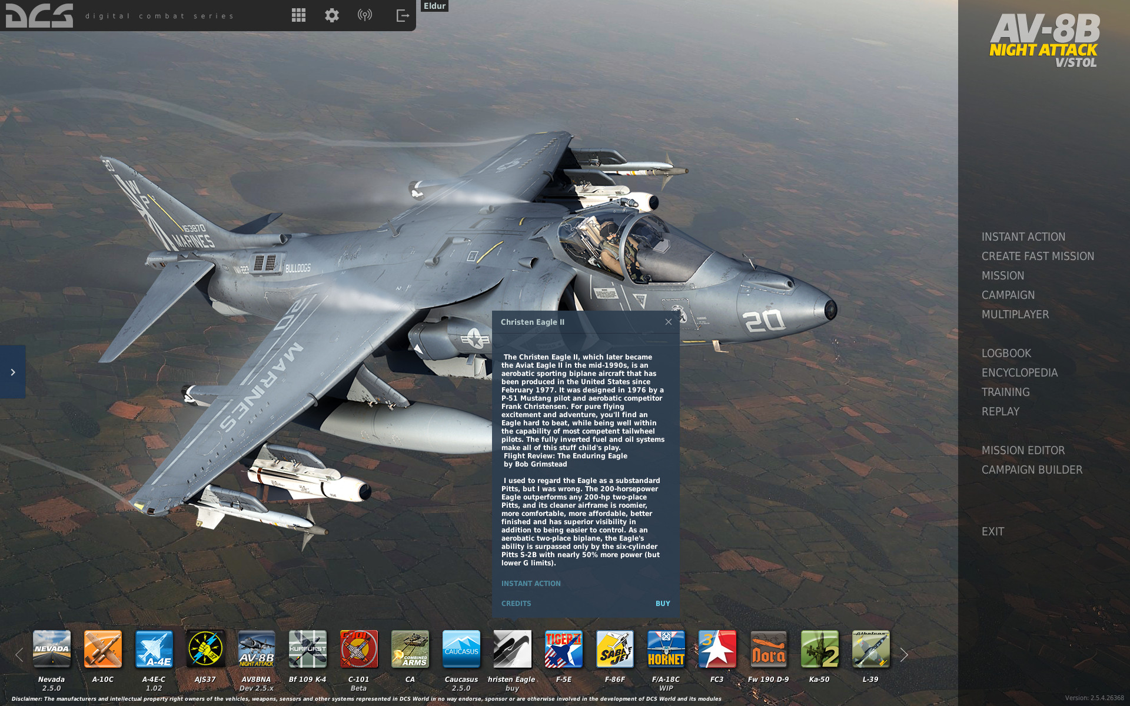
Task: Click CREDITS in Christen Eagle popup
Action: pos(516,604)
